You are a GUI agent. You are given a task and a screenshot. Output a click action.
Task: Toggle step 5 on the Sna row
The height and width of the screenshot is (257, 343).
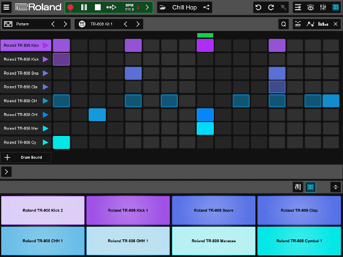click(x=133, y=73)
